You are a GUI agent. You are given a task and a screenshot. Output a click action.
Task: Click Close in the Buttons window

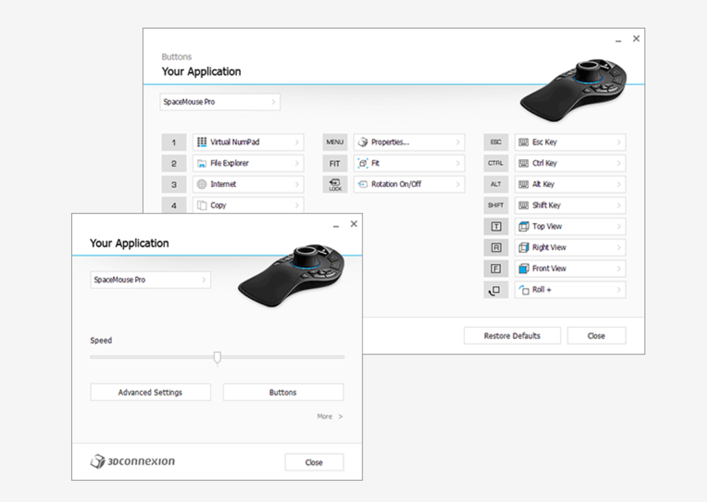tap(596, 336)
